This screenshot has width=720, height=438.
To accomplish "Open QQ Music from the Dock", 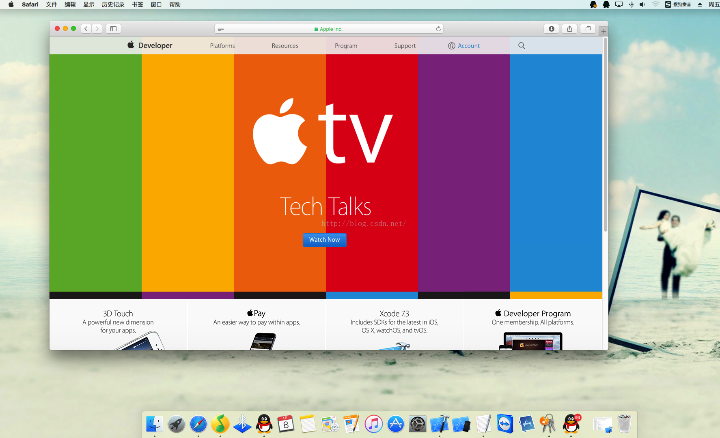I will click(220, 424).
